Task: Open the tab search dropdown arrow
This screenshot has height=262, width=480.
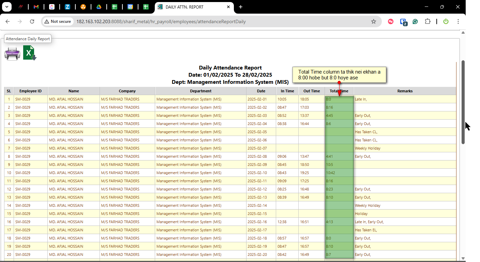Action: tap(6, 7)
